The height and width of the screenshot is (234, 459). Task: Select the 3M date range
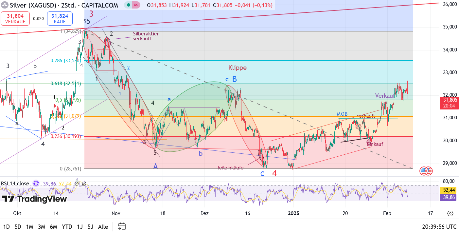[42, 227]
